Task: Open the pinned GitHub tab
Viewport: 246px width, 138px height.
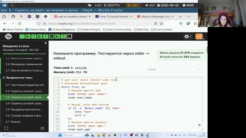Action: click(13, 16)
